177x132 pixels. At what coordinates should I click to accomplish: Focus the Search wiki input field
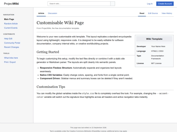click(79, 4)
